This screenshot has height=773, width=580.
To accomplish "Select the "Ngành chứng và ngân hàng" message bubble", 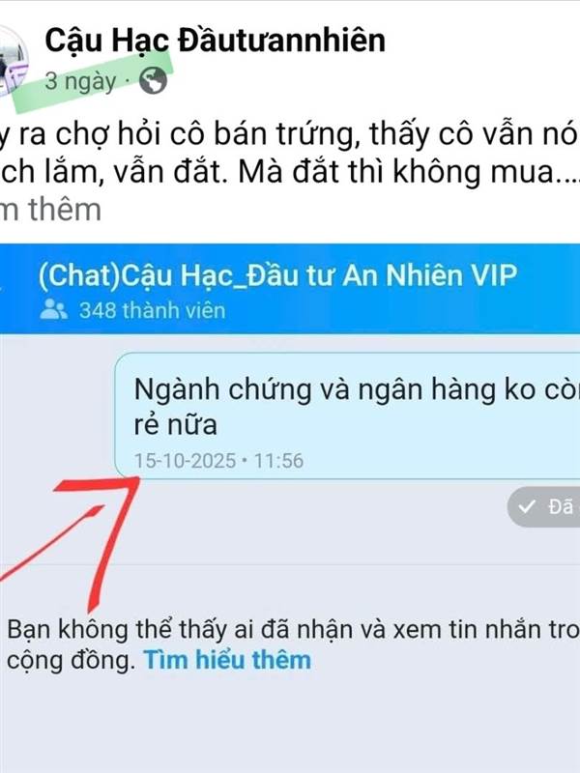I will tap(347, 415).
